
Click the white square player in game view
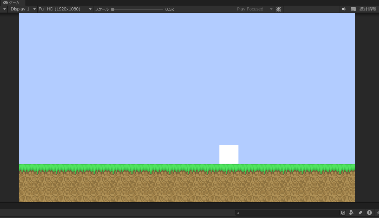click(229, 155)
